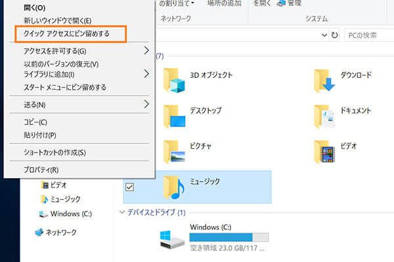Collapse the デバイスとドライブ group
This screenshot has width=394, height=262.
click(122, 212)
